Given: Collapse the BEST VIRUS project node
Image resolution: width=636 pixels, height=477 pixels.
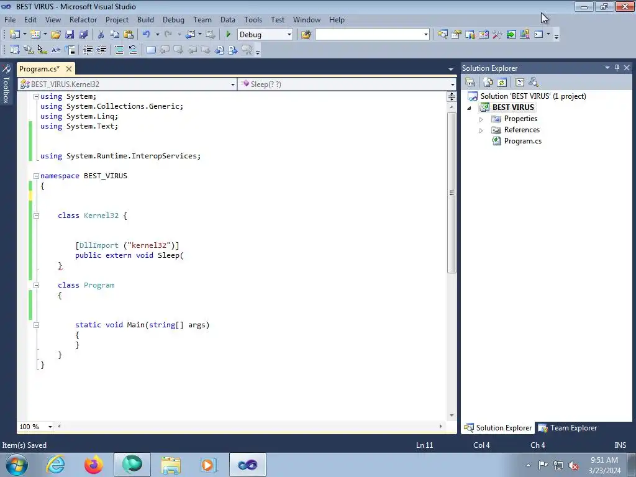Looking at the screenshot, I should 470,108.
